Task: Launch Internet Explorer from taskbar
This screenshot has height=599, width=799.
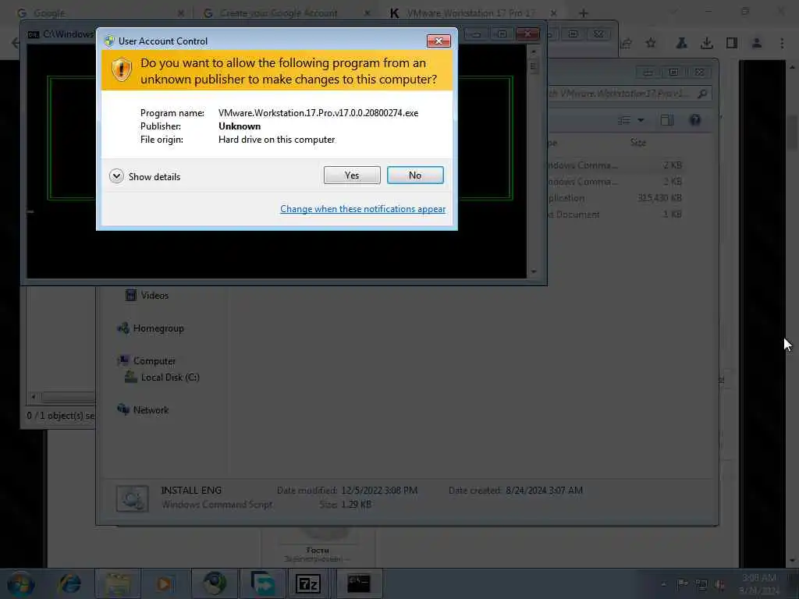Action: [x=69, y=583]
